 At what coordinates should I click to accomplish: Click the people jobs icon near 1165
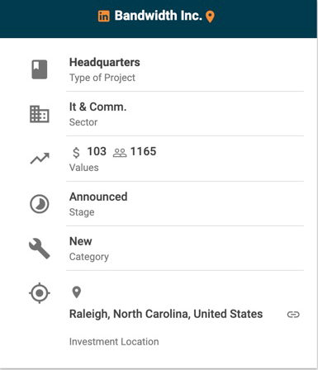click(120, 153)
